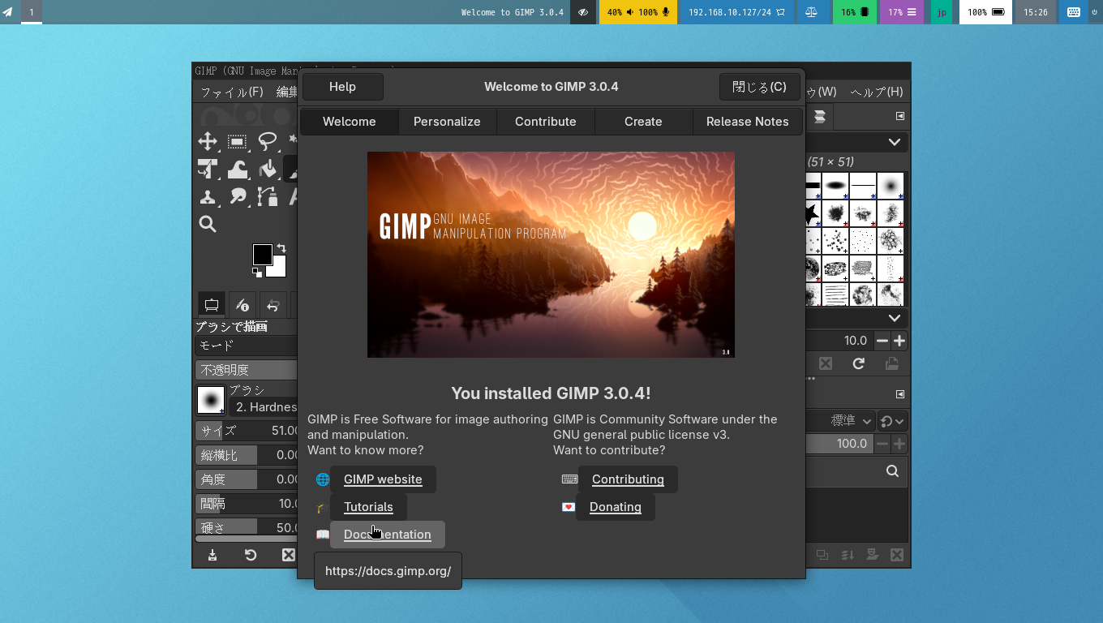
Task: Select the Free Select lasso tool
Action: click(x=267, y=141)
